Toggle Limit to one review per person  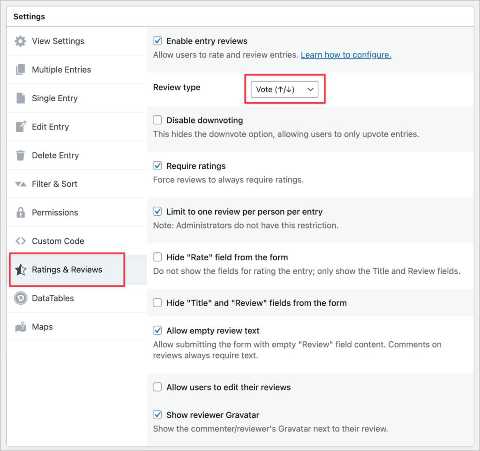[x=157, y=211]
